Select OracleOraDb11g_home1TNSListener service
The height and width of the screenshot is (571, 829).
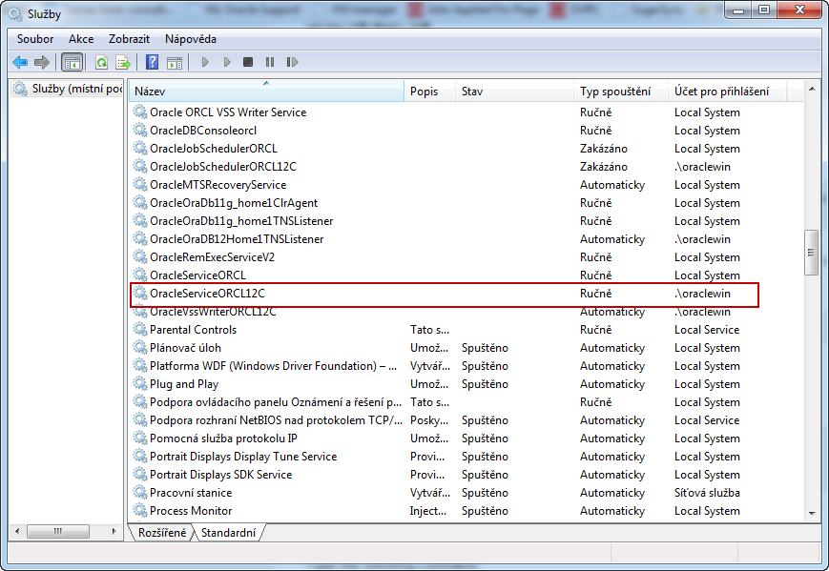[241, 221]
